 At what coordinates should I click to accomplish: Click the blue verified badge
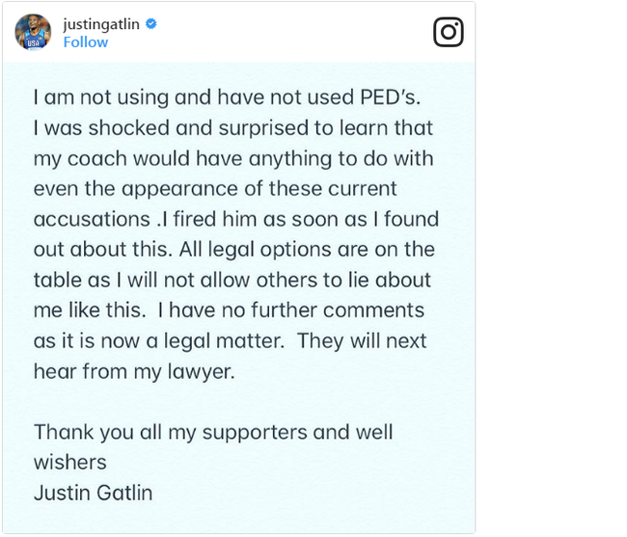150,24
